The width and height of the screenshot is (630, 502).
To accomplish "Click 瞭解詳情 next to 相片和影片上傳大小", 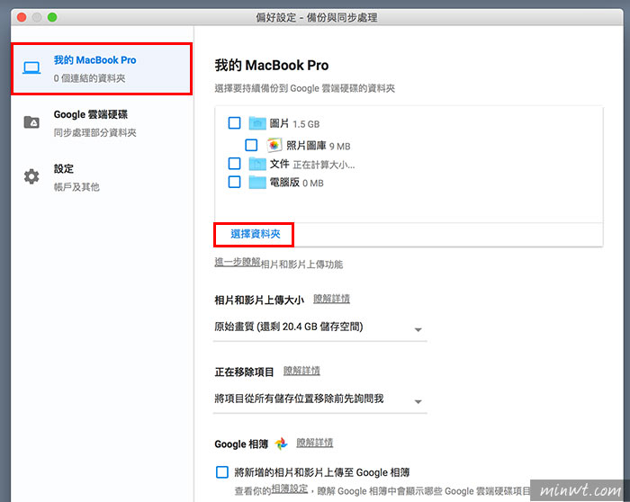I will [x=331, y=299].
